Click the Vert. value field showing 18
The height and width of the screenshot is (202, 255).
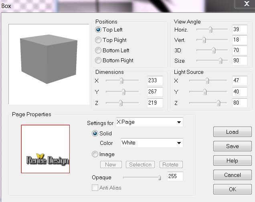(x=240, y=40)
